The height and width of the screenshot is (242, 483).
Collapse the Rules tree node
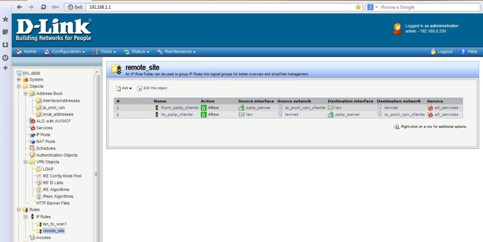pos(19,209)
